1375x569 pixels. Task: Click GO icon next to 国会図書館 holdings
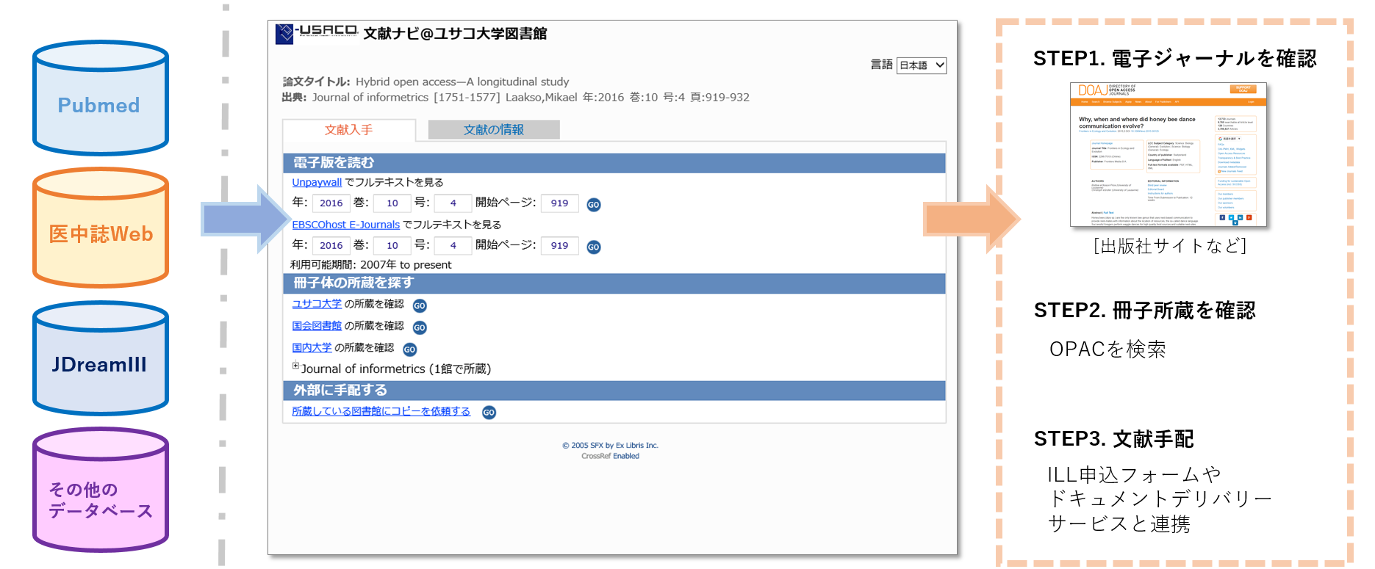coord(420,327)
